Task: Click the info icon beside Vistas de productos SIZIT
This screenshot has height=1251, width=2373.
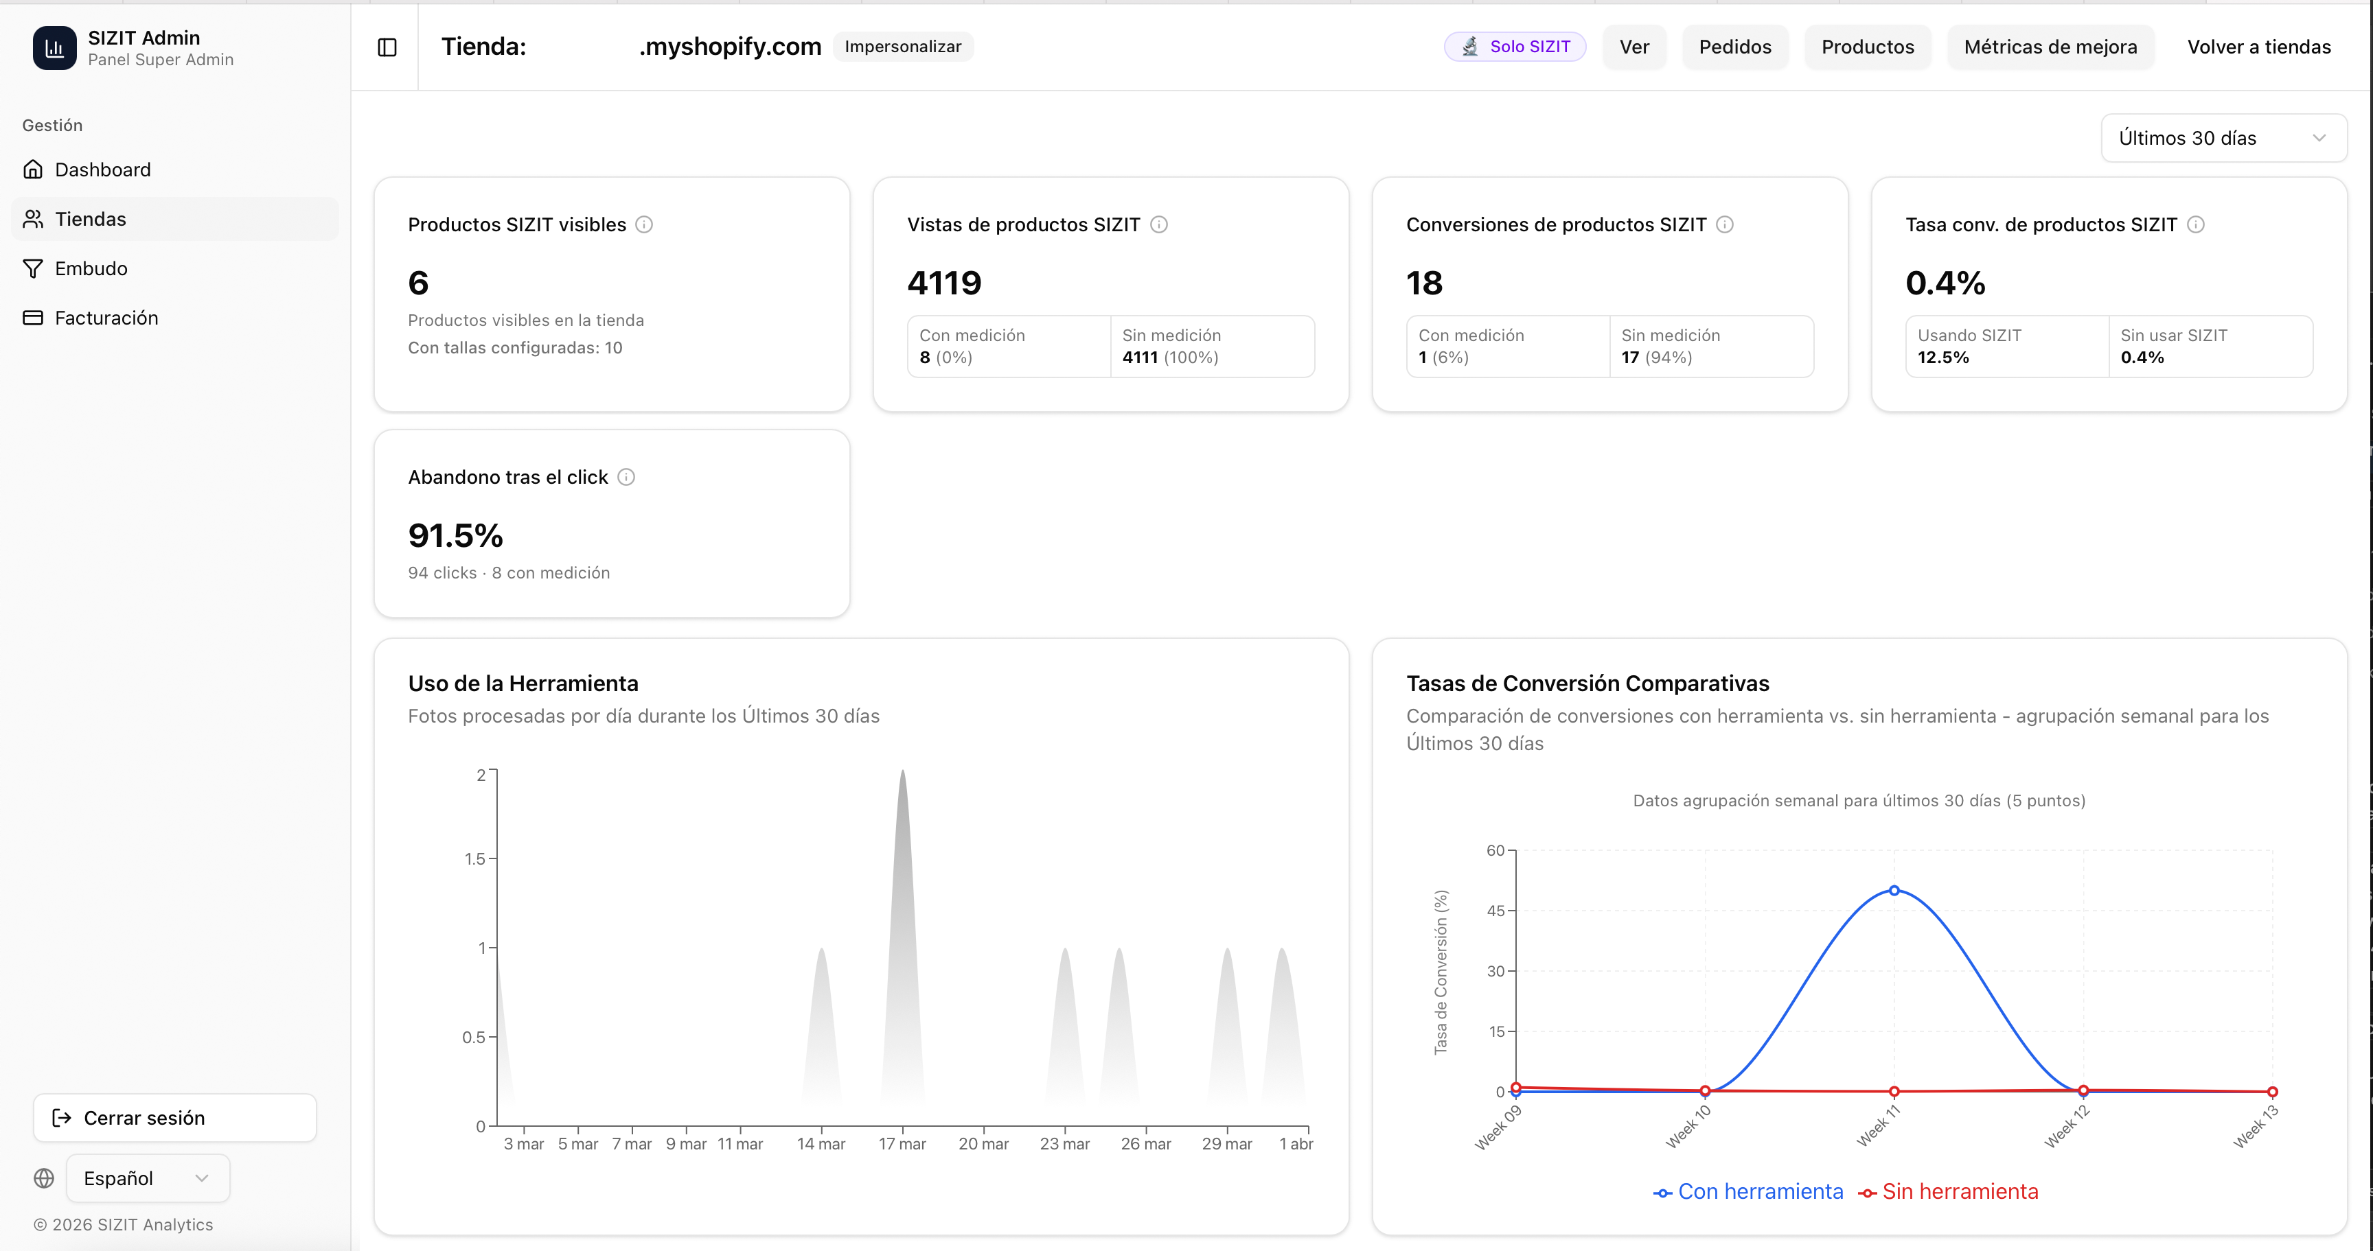Action: click(1160, 224)
